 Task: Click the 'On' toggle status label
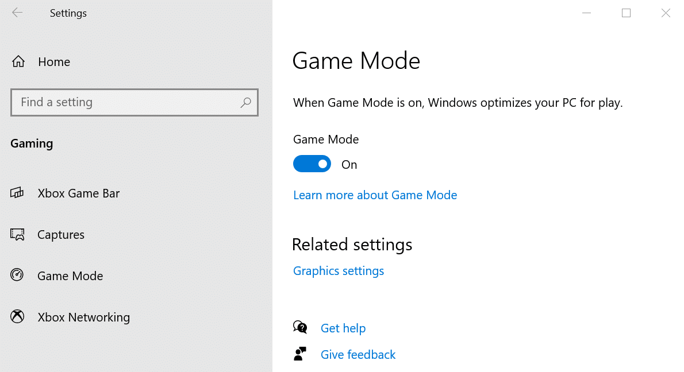[349, 165]
